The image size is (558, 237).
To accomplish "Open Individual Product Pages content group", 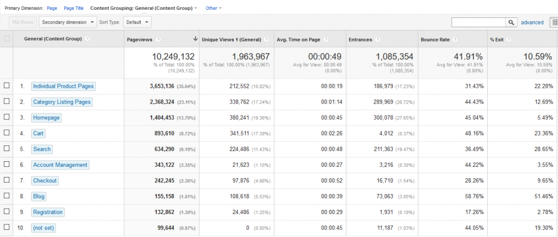I will (x=63, y=86).
